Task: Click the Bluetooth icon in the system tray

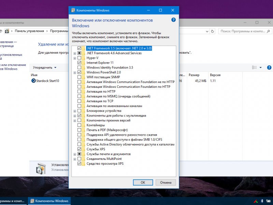Action: pos(262,201)
